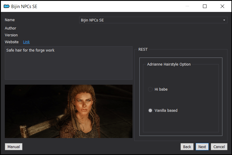This screenshot has height=155, width=232.
Task: Click the "REST" group heading
Action: pos(143,49)
